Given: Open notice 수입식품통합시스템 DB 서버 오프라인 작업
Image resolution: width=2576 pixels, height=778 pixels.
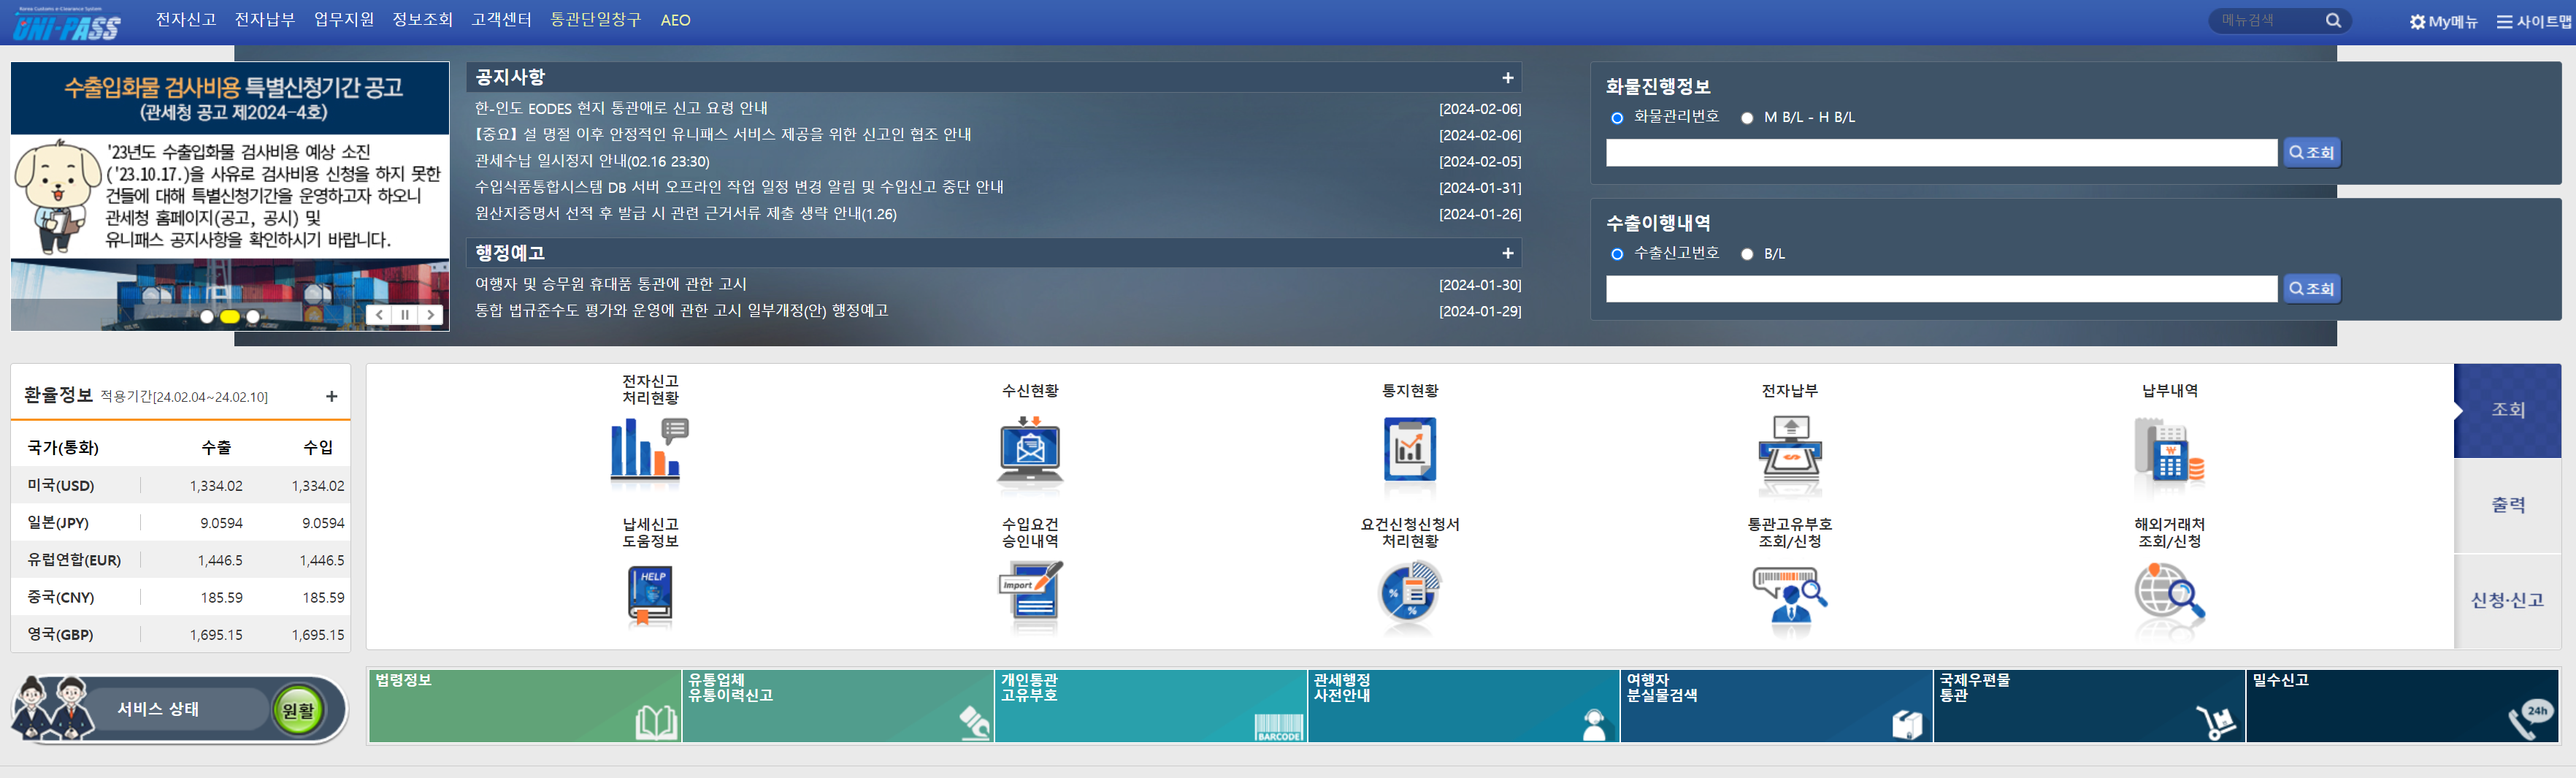Looking at the screenshot, I should click(739, 187).
